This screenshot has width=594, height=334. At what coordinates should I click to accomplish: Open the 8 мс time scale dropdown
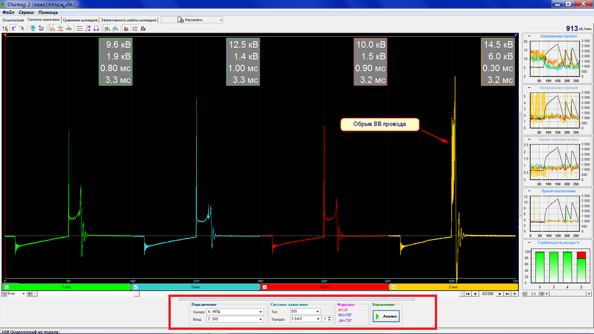click(16, 294)
